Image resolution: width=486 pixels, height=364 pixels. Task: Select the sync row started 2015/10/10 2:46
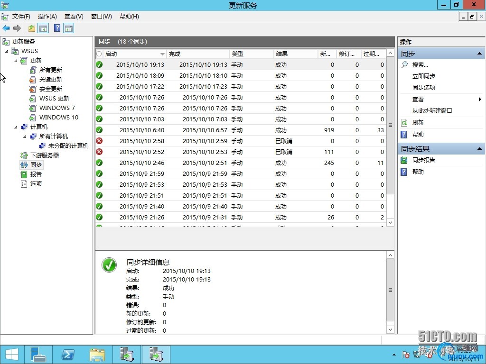(241, 163)
